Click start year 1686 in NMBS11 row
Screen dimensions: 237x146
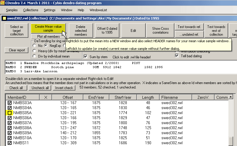click(x=123, y=143)
